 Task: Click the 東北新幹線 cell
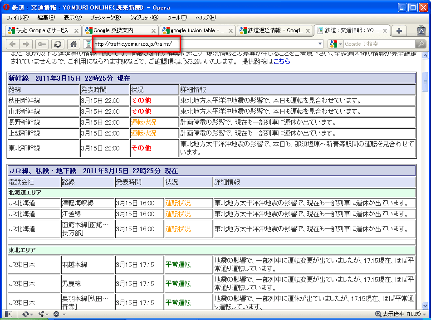click(x=44, y=148)
